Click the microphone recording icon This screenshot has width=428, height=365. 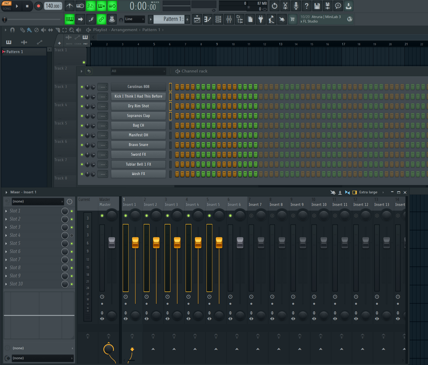pos(296,6)
